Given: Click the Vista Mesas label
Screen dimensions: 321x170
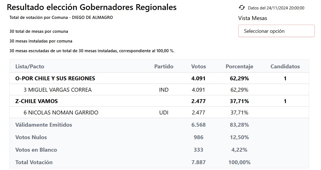Looking at the screenshot, I should click(253, 18).
